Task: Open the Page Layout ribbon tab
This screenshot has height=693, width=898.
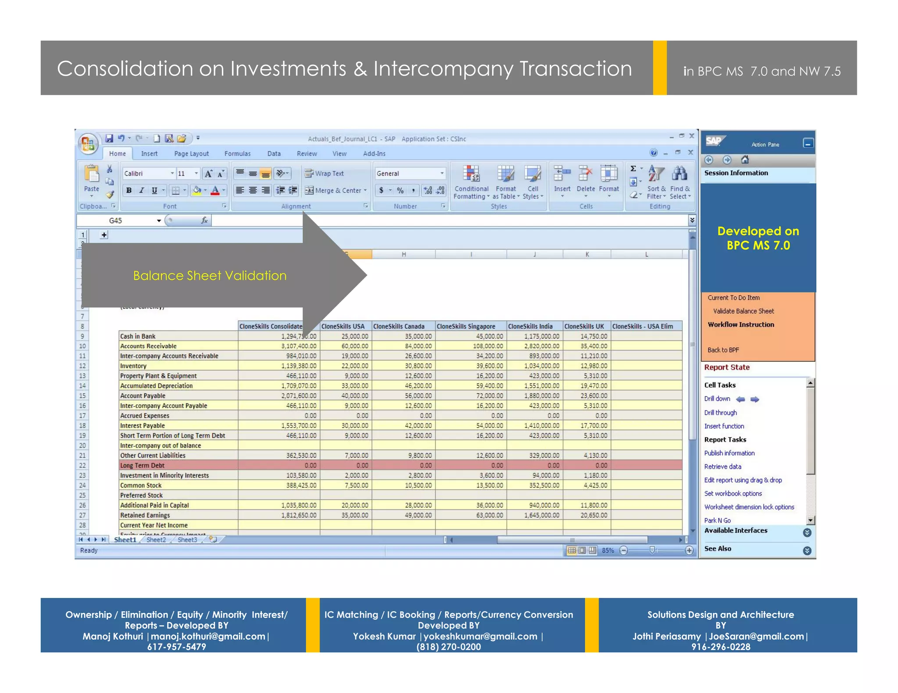Action: coord(192,154)
